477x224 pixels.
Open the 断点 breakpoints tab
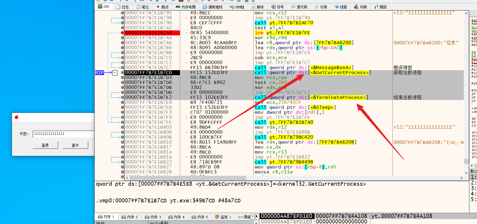point(162,7)
